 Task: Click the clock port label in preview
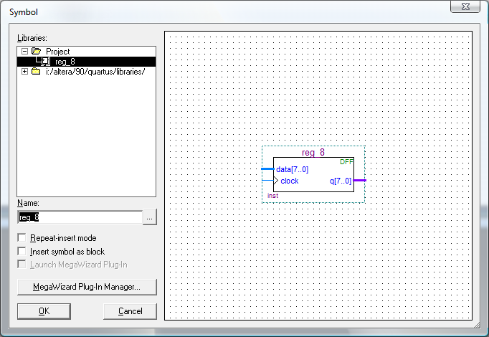pyautogui.click(x=290, y=181)
